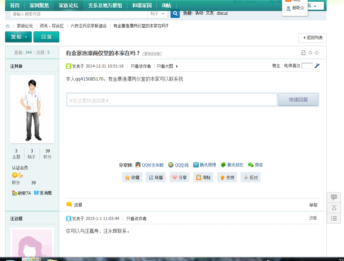Viewport: 344px width, 261px height.
Task: Click the elevator jump icon next to floor box
Action: tap(317, 66)
